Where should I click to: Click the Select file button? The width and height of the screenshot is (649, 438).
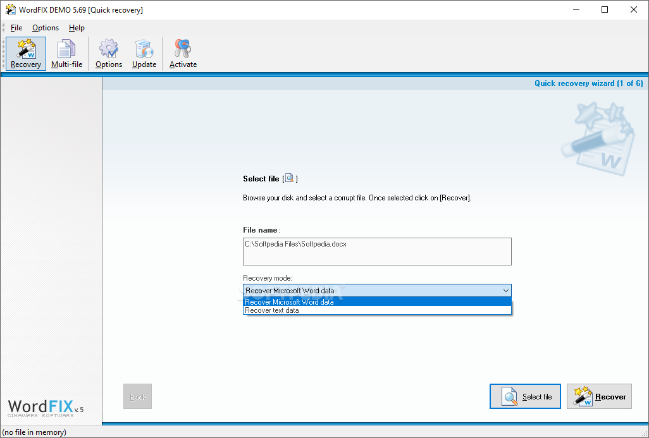(525, 396)
